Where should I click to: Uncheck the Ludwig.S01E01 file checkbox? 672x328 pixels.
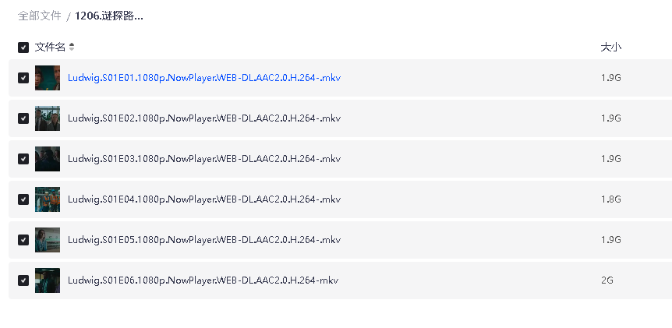[x=23, y=78]
